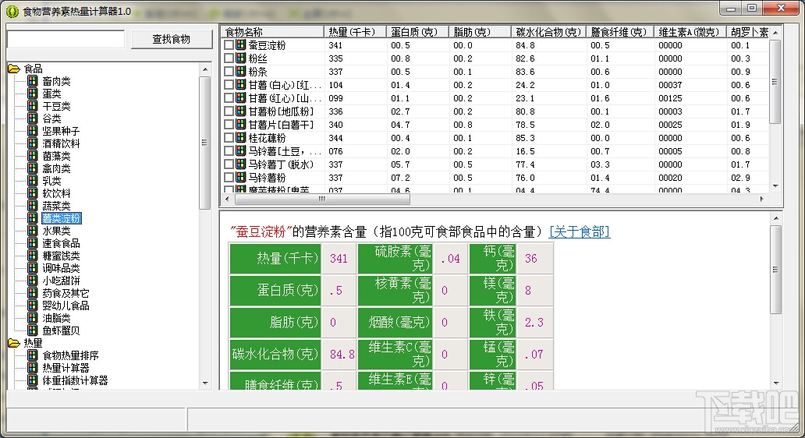This screenshot has width=805, height=438.
Task: Click the 油脂类 category icon
Action: tap(32, 318)
